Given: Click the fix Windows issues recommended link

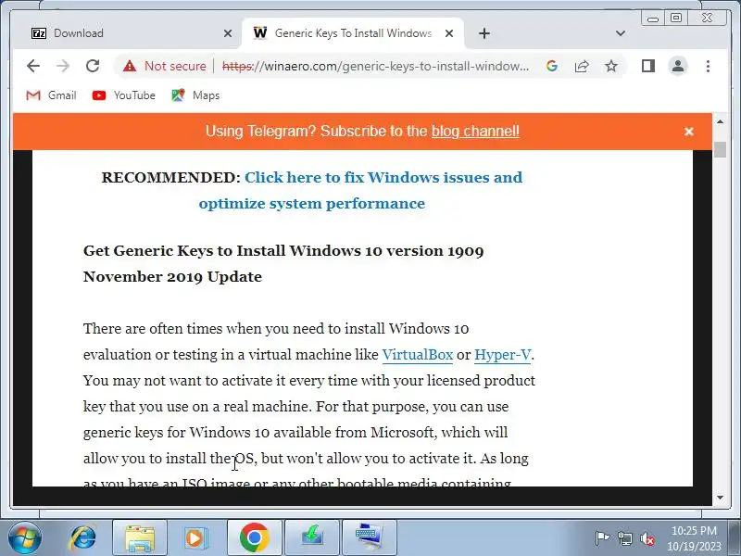Looking at the screenshot, I should 361,190.
